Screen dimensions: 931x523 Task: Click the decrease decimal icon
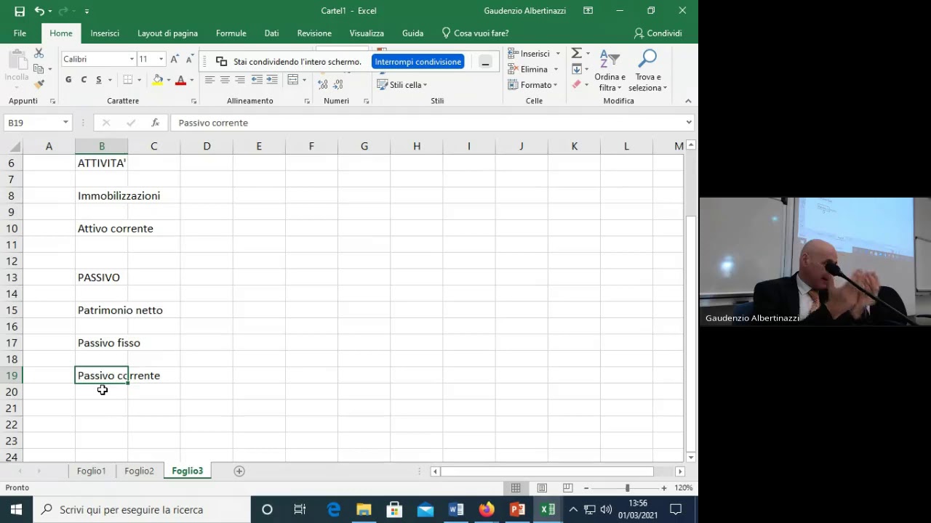pos(338,85)
